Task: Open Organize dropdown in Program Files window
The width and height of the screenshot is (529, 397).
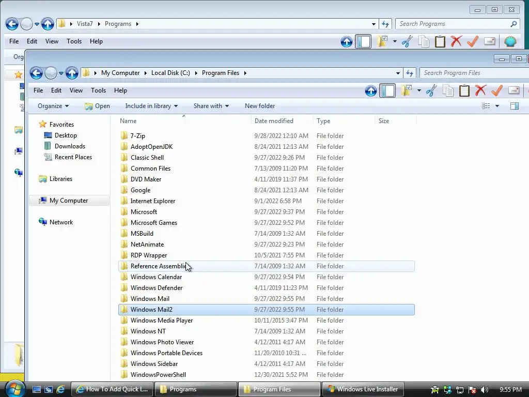Action: pos(53,106)
